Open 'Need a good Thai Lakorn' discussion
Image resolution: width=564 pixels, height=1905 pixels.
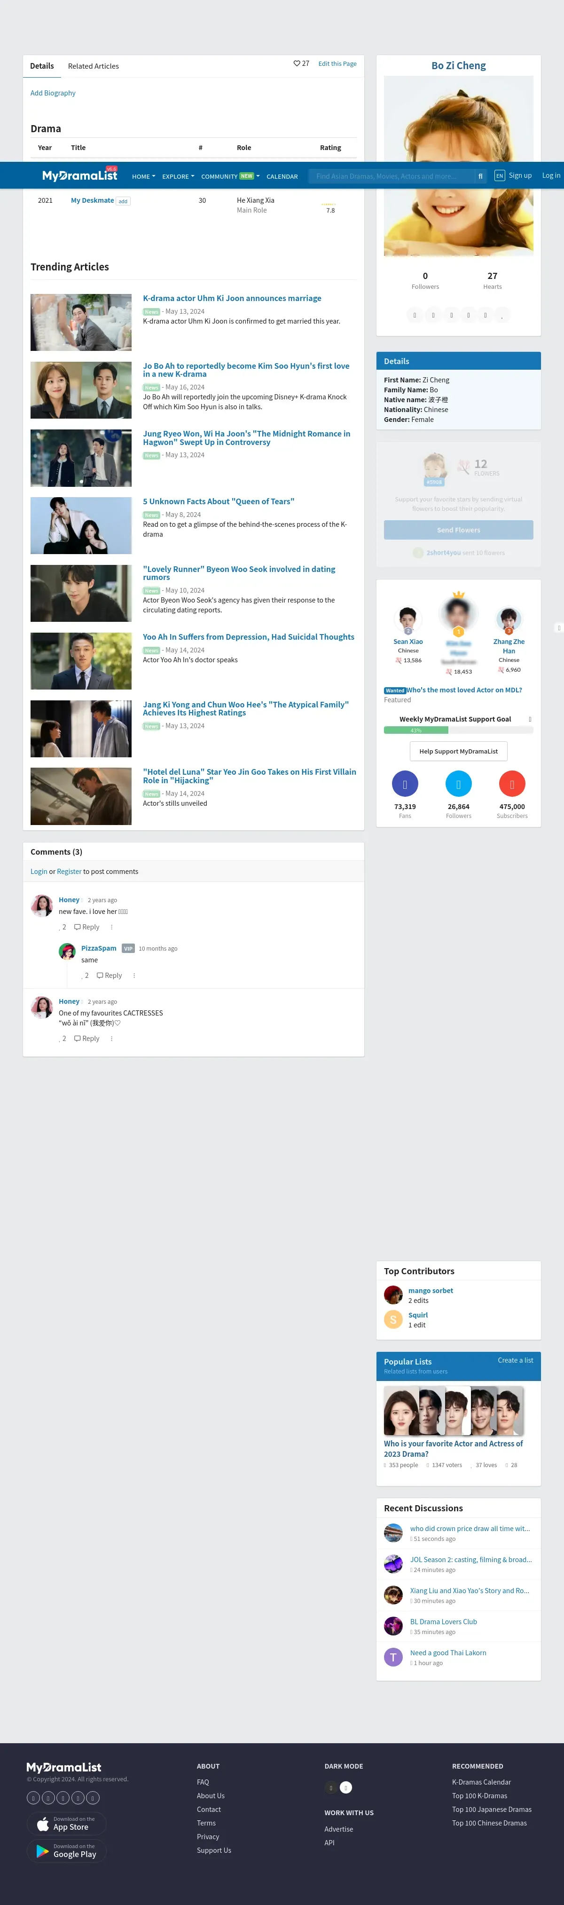pyautogui.click(x=448, y=1653)
